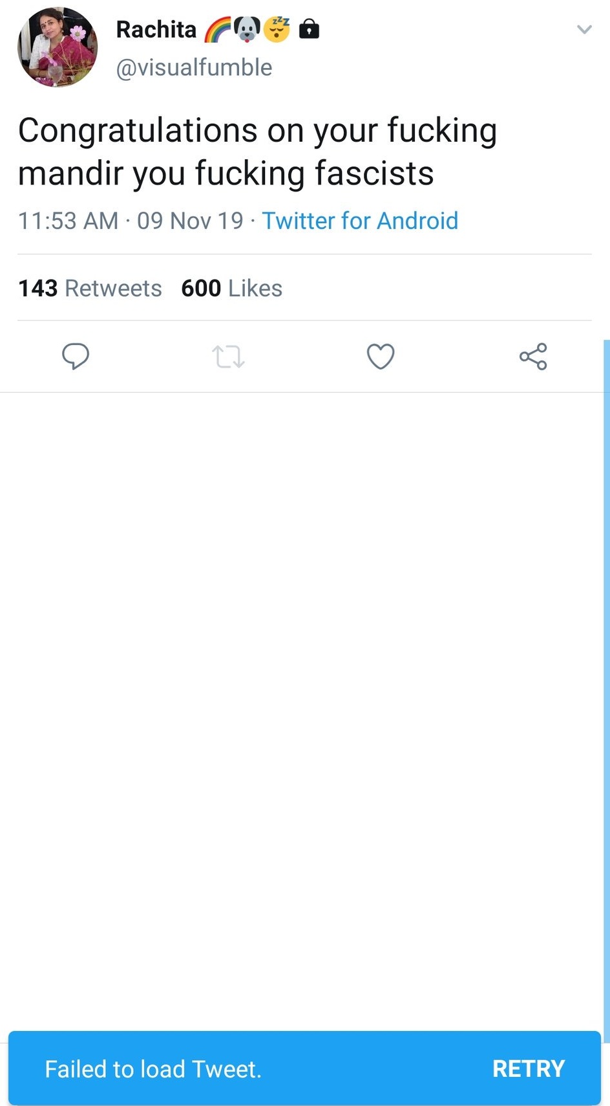Visit the @visualfumble handle
The width and height of the screenshot is (610, 1106).
(194, 67)
